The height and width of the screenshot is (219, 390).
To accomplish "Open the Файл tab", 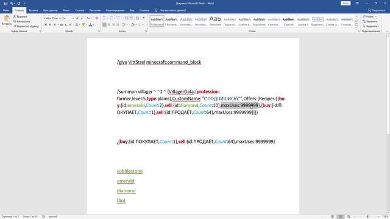I will pos(6,10).
